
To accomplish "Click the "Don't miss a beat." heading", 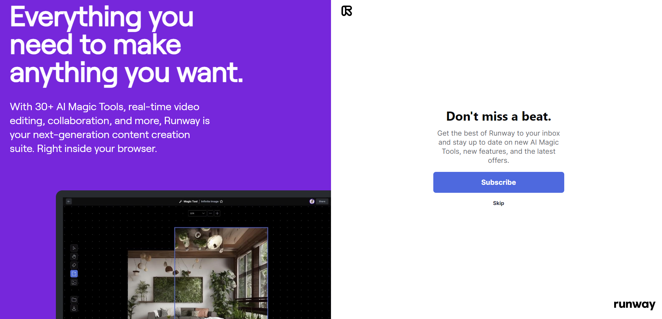I will [499, 116].
